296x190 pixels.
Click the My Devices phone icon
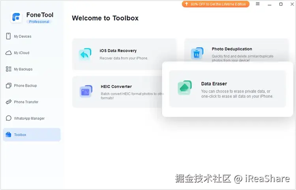point(8,36)
